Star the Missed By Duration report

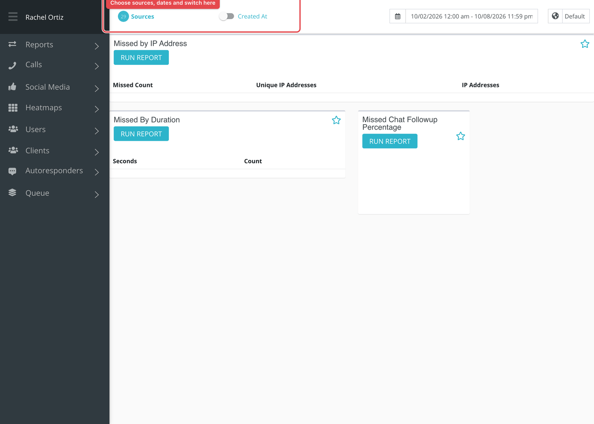pos(336,120)
